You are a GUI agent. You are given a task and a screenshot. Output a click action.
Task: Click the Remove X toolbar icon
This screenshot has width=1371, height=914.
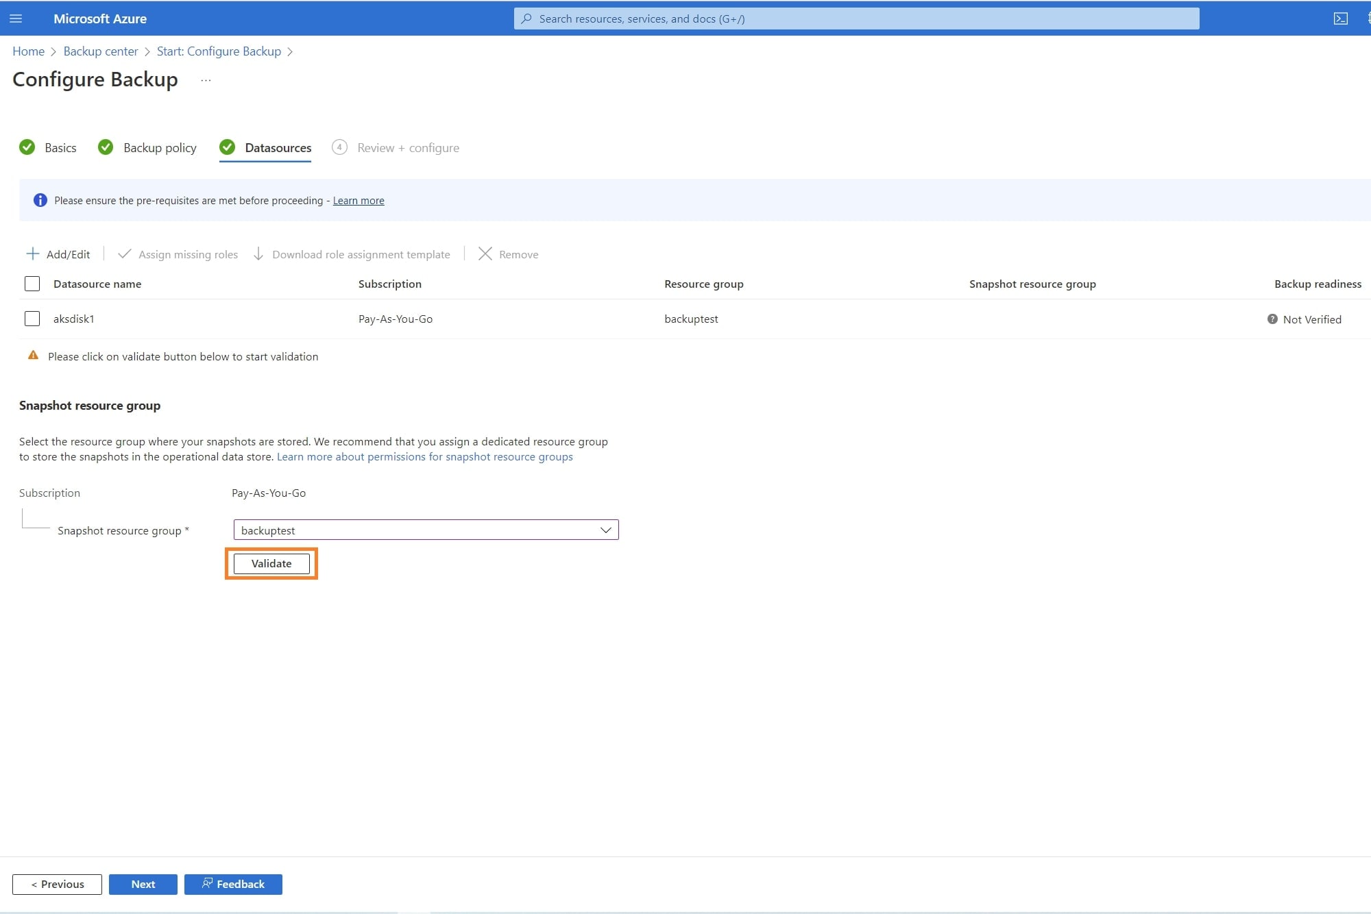(x=485, y=254)
